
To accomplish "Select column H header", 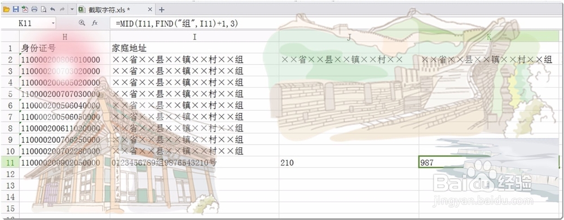I will coord(65,37).
